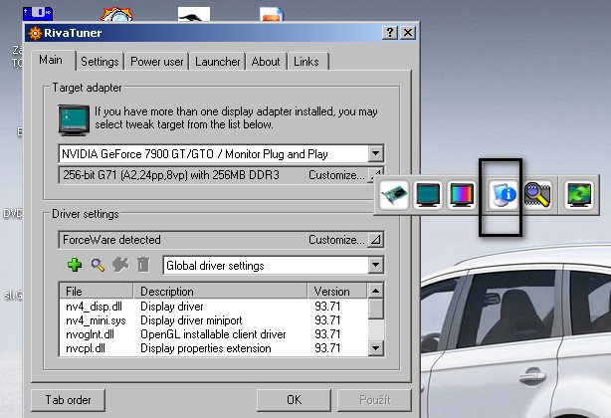Select the nv4_mini.sys row

(214, 320)
